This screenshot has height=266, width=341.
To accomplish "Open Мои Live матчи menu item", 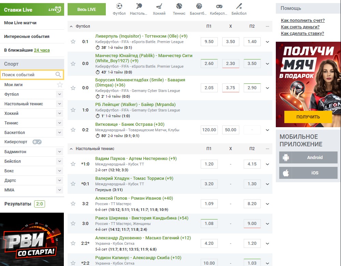I will coord(20,23).
